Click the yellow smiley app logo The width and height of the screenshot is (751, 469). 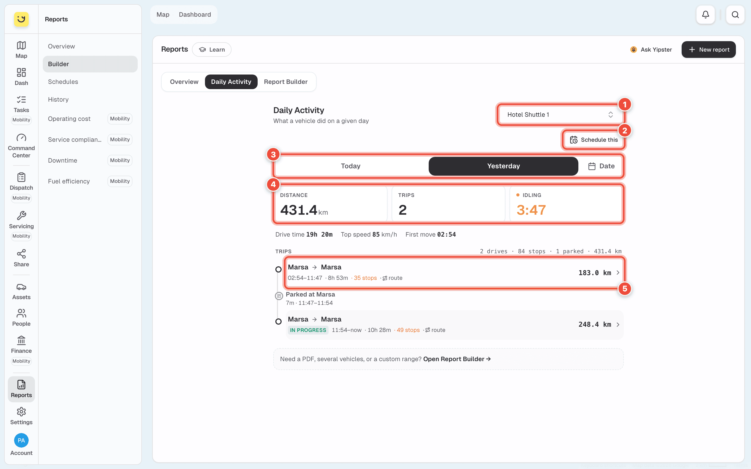tap(21, 19)
